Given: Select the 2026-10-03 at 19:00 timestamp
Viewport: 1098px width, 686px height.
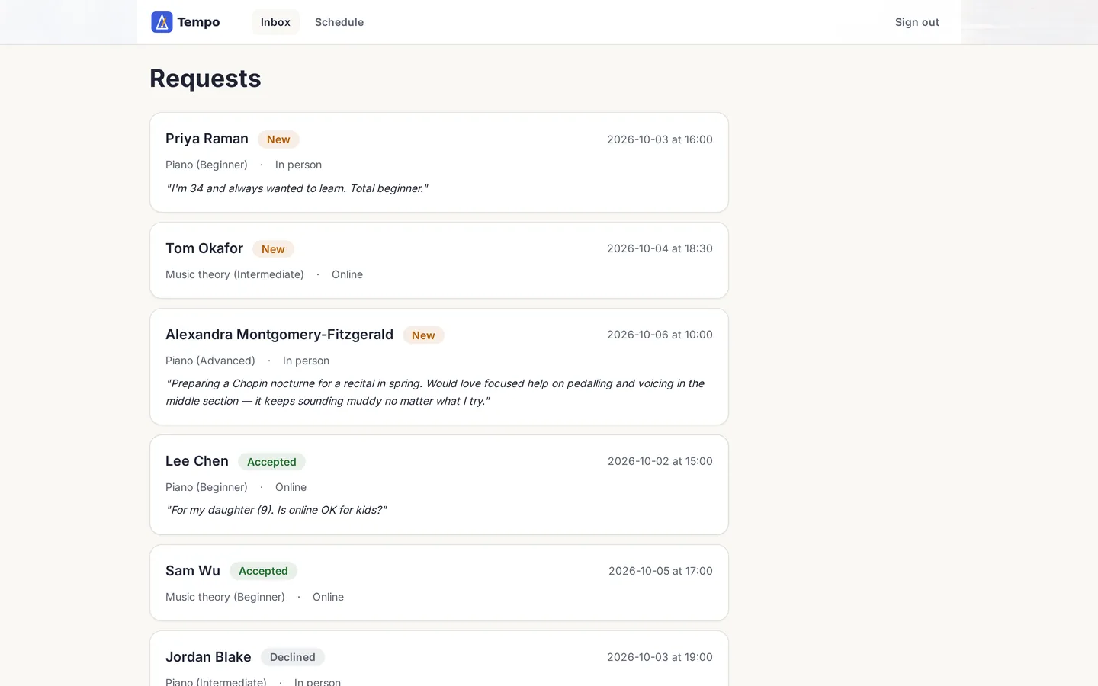Looking at the screenshot, I should pos(660,657).
